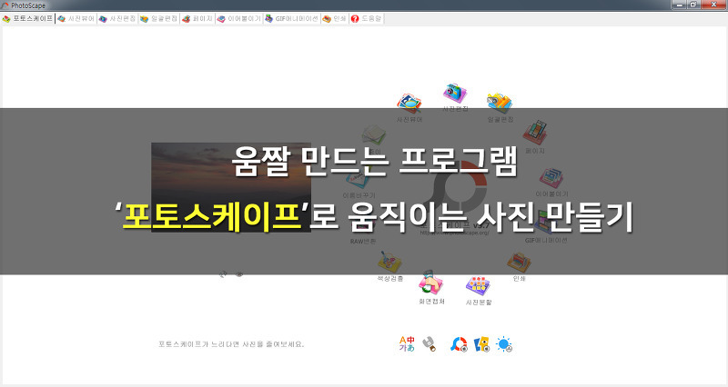
Task: Open the photoscape.org website link
Action: 454,233
